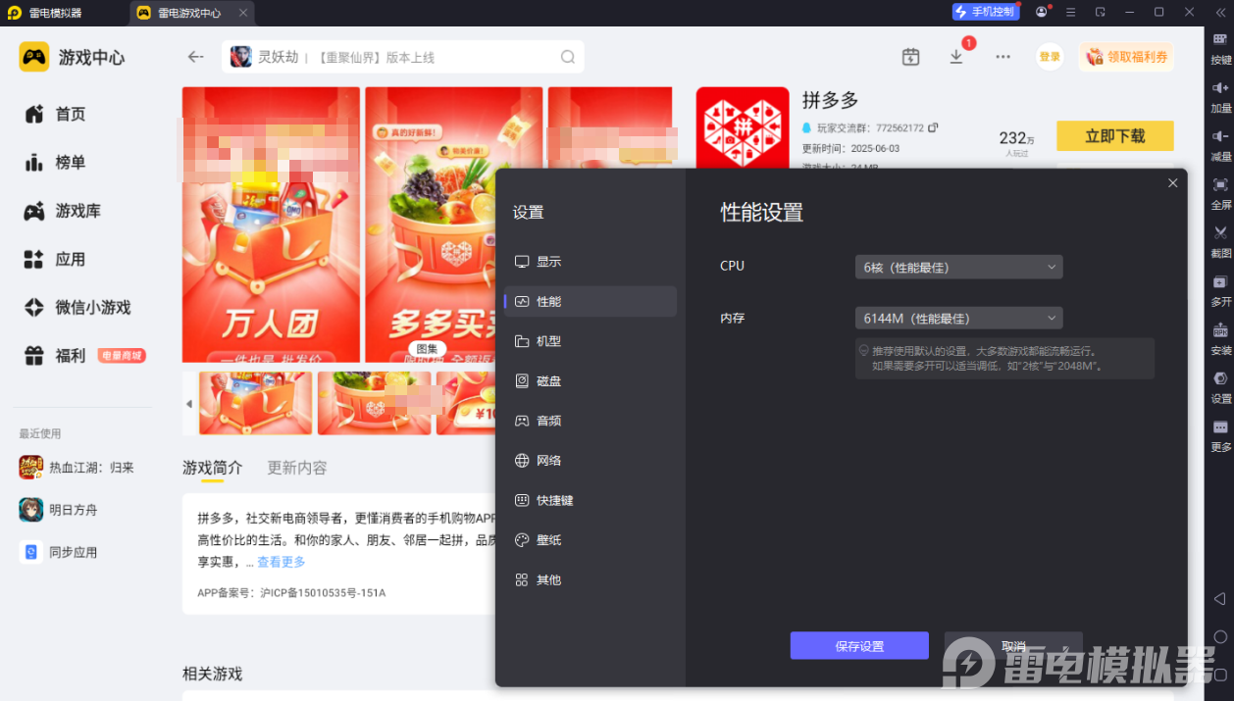Select 其他 in settings menu
This screenshot has width=1234, height=701.
tap(591, 579)
